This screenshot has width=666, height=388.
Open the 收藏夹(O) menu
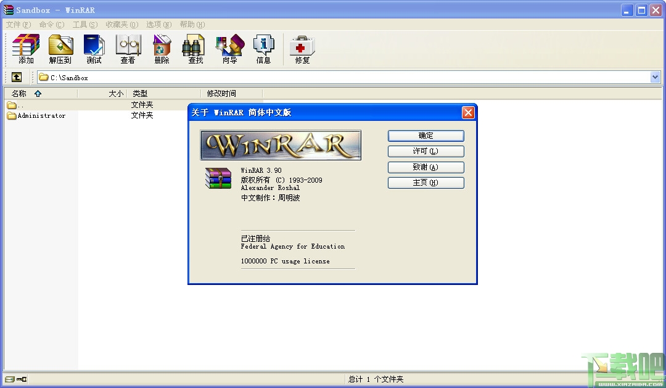[122, 25]
